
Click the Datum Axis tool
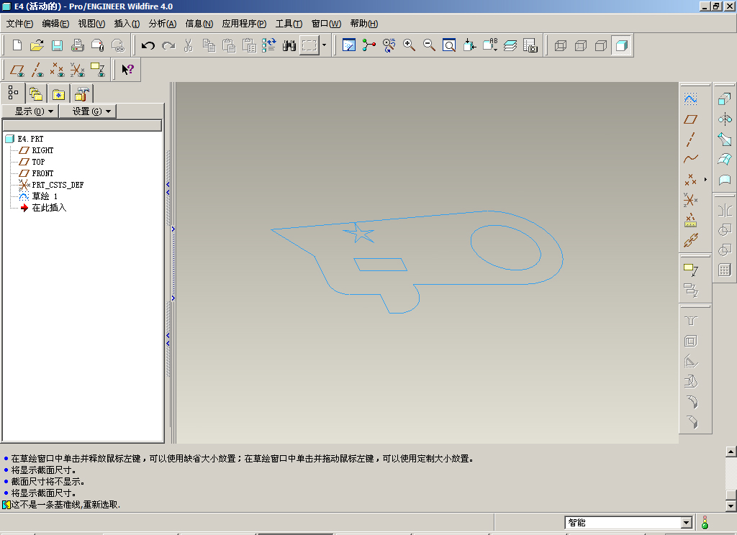(690, 140)
